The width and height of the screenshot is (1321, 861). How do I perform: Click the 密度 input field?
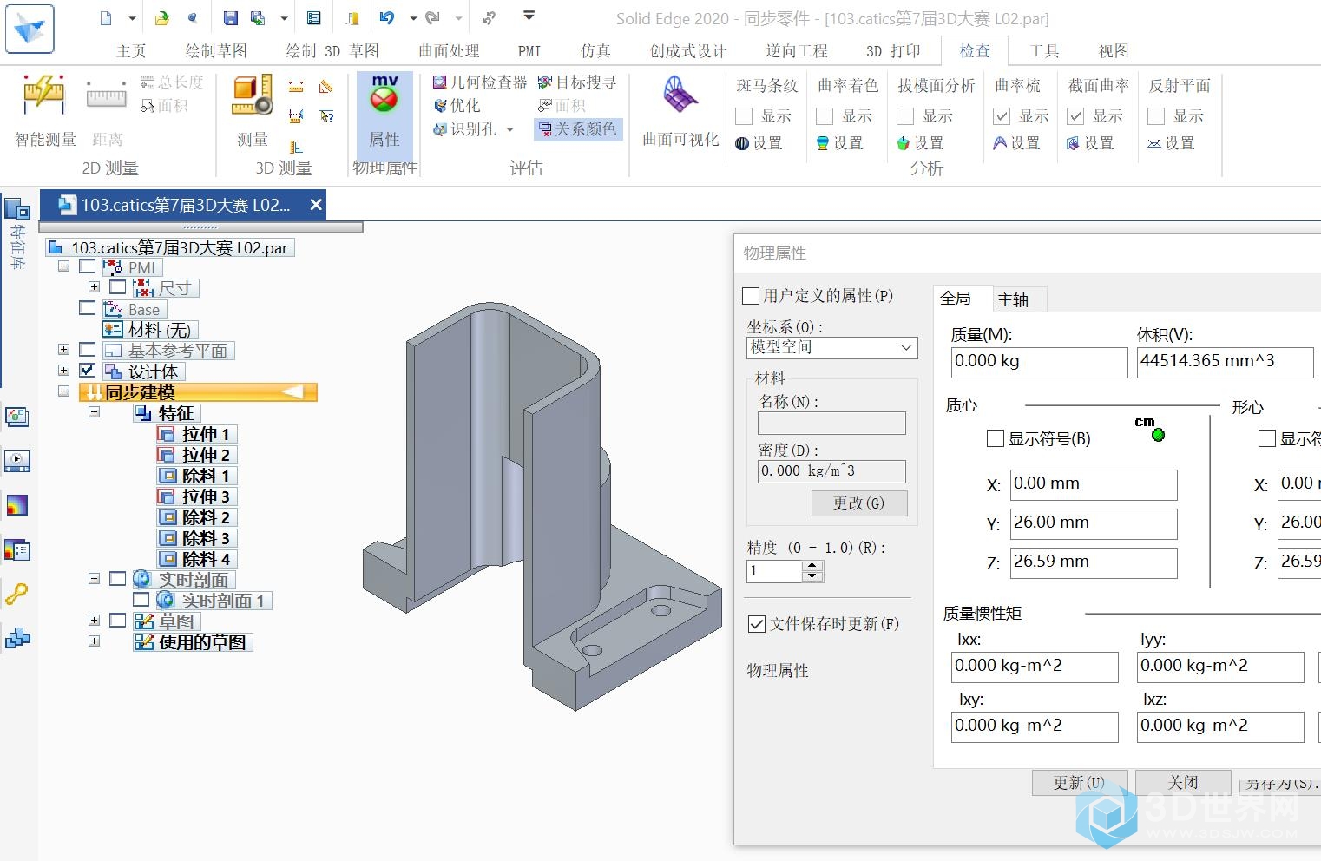[831, 471]
